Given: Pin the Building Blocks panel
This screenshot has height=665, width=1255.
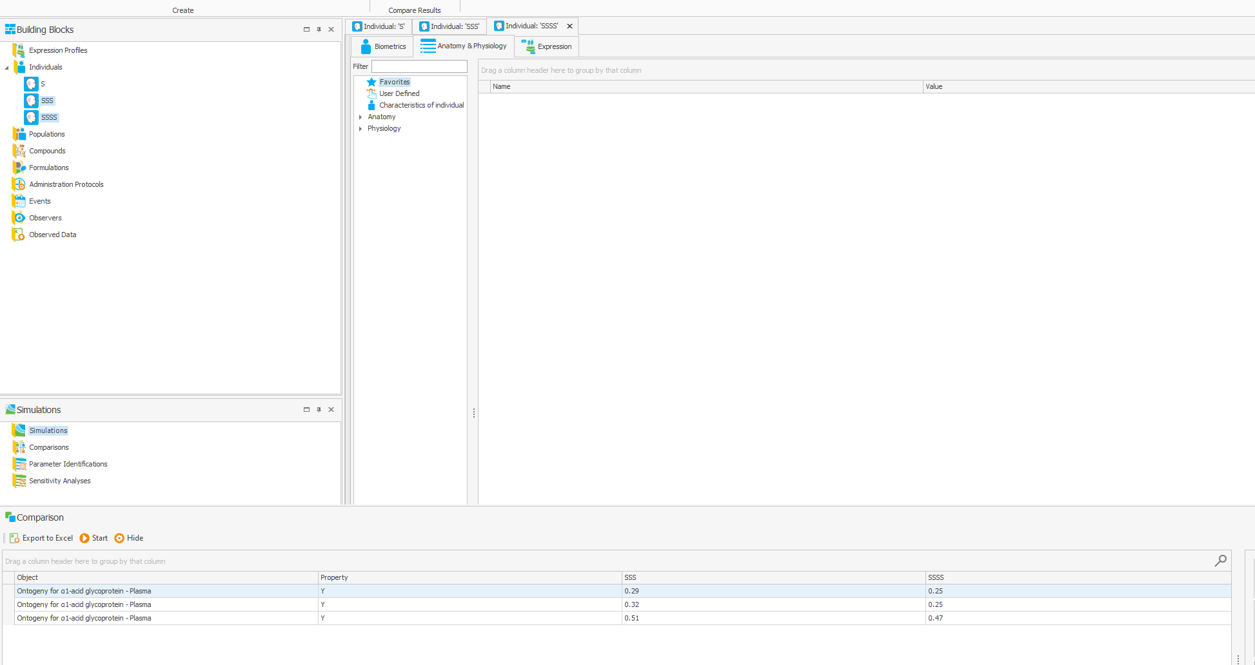Looking at the screenshot, I should [319, 29].
